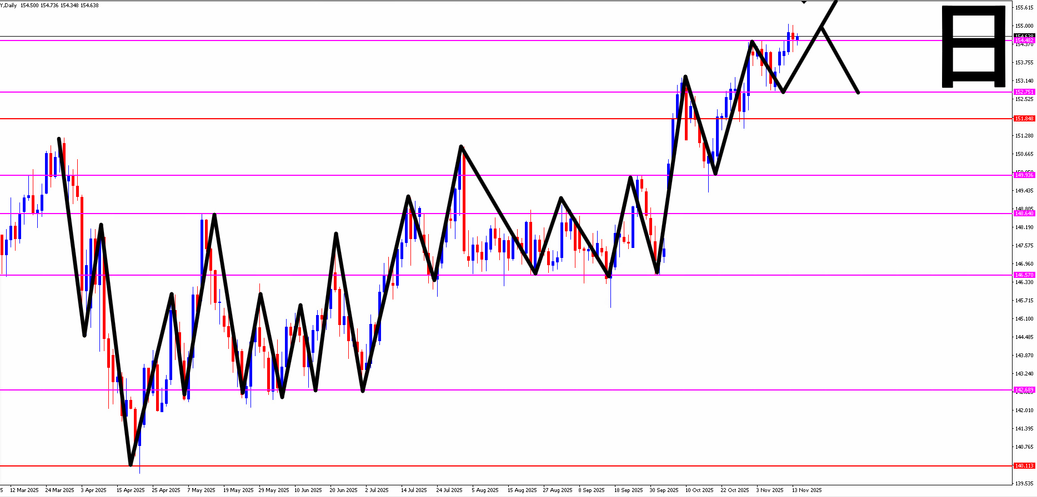Pick the 10 Oct 2025 date label
The height and width of the screenshot is (497, 1037).
[699, 490]
